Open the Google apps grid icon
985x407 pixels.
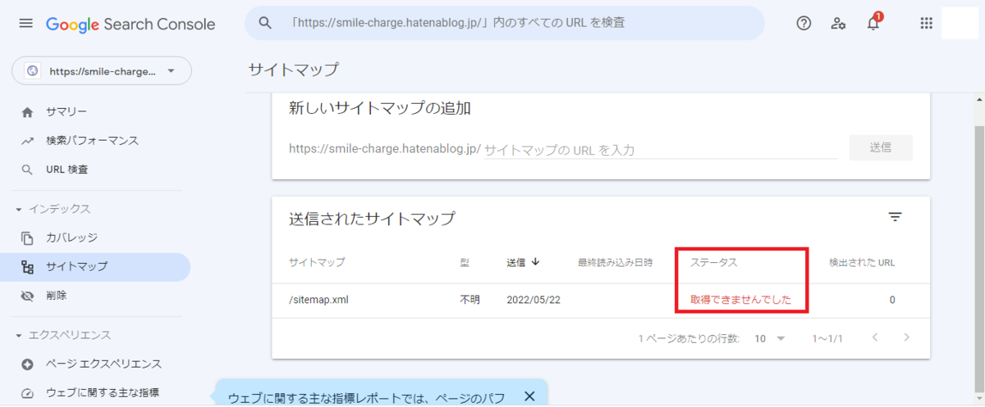tap(927, 23)
